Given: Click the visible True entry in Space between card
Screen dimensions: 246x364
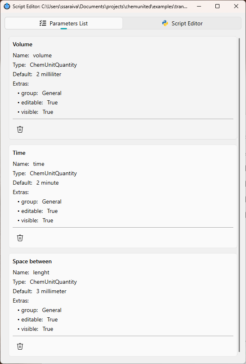Looking at the screenshot, I should 36,329.
